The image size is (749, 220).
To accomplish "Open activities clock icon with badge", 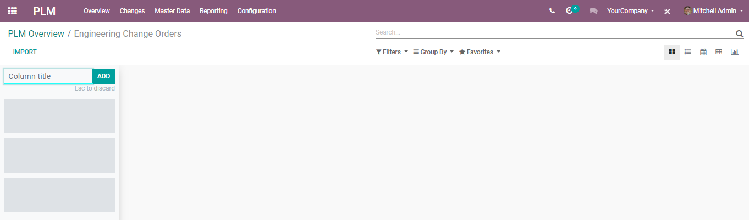I will (x=571, y=10).
